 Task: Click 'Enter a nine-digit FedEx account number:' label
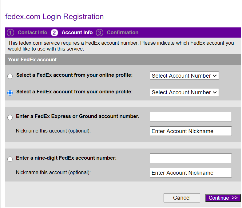point(66,158)
